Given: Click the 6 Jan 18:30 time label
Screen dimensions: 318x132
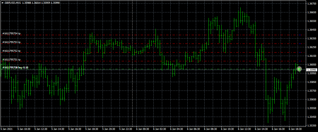Looking at the screenshot, I should [295, 130].
